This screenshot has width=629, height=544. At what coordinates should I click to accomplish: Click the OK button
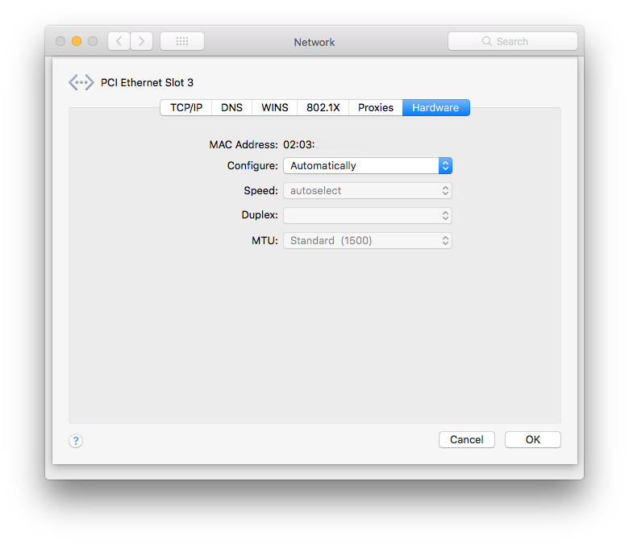[533, 440]
